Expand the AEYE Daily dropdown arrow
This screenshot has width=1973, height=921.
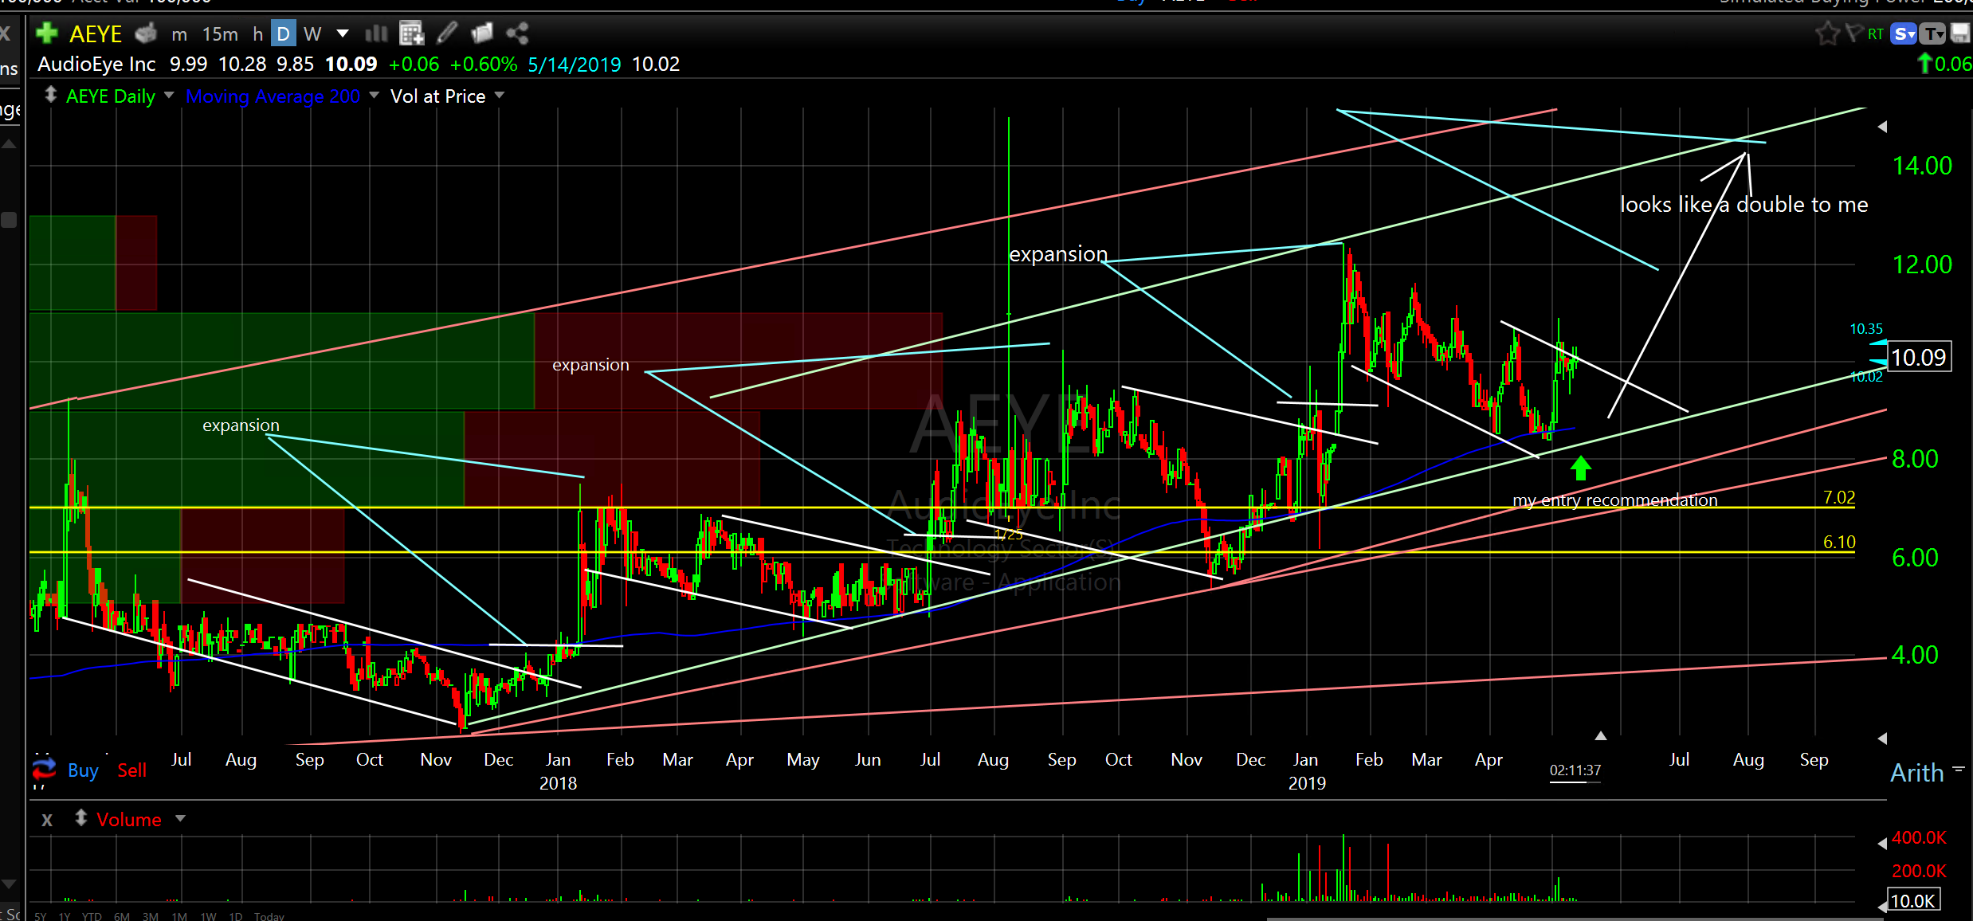tap(169, 96)
